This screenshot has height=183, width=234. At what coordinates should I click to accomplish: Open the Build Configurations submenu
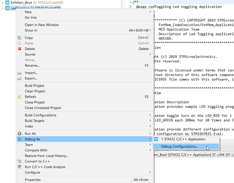click(85, 115)
